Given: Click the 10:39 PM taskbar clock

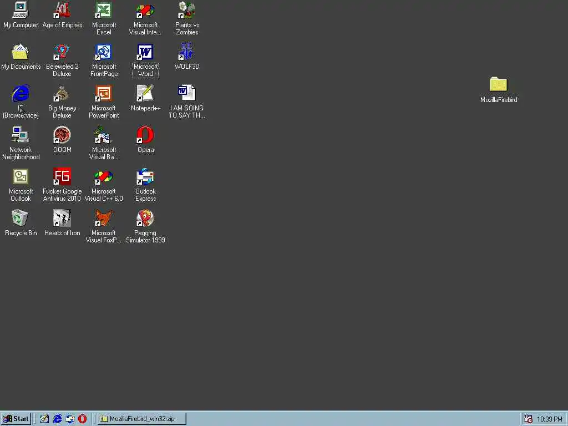Looking at the screenshot, I should (x=550, y=419).
